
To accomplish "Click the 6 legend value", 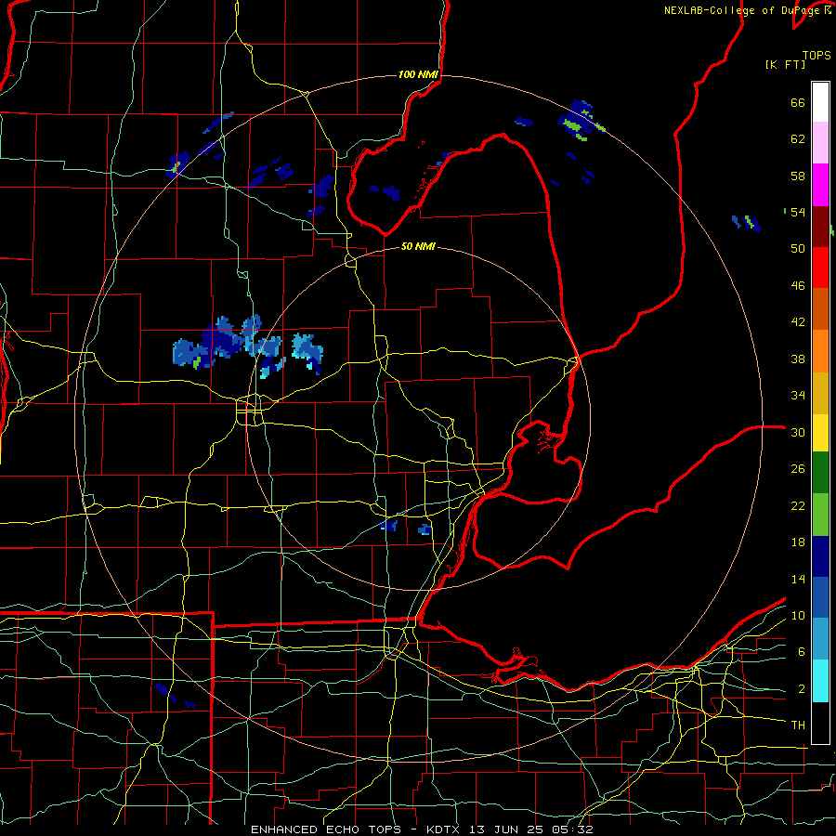I will pos(801,652).
